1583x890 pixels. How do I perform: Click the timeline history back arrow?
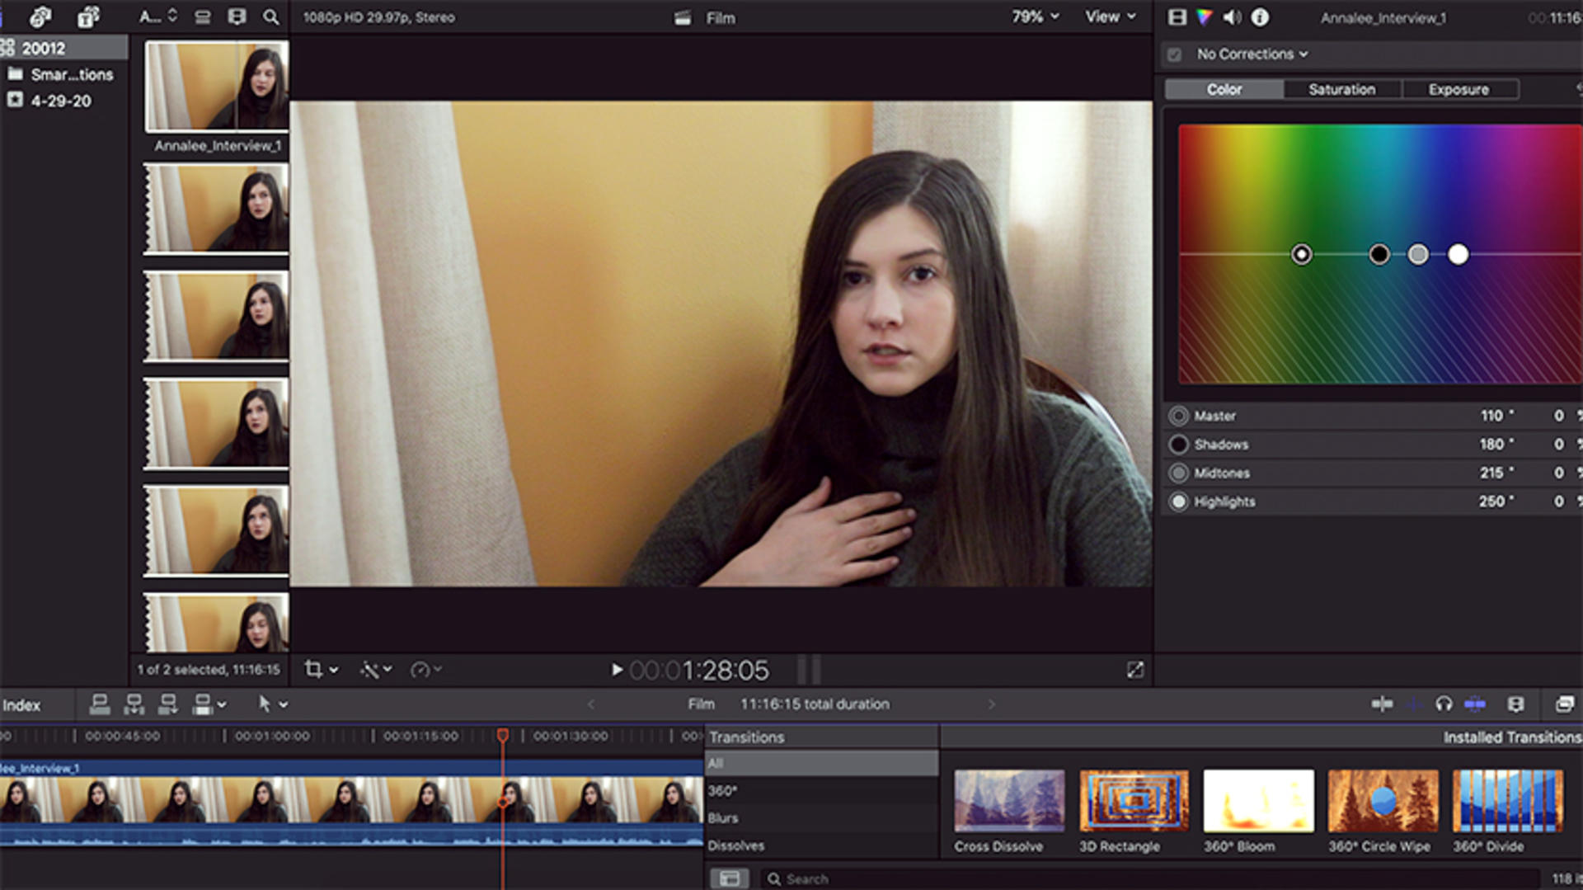click(x=590, y=704)
